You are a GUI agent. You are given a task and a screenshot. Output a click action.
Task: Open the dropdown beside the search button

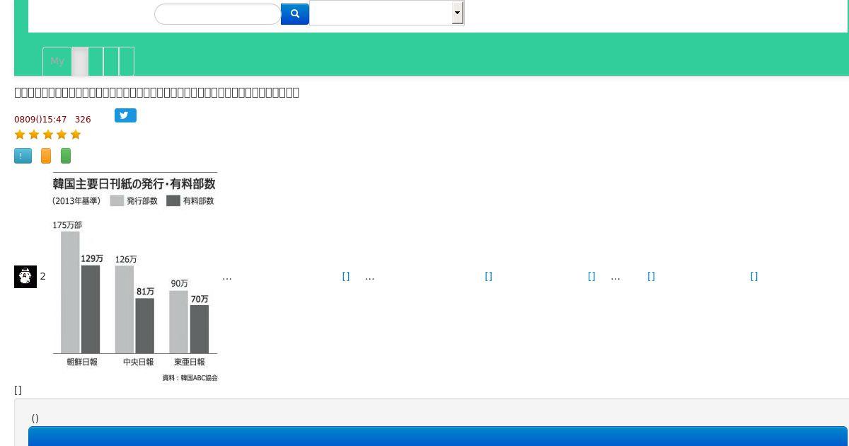[387, 13]
